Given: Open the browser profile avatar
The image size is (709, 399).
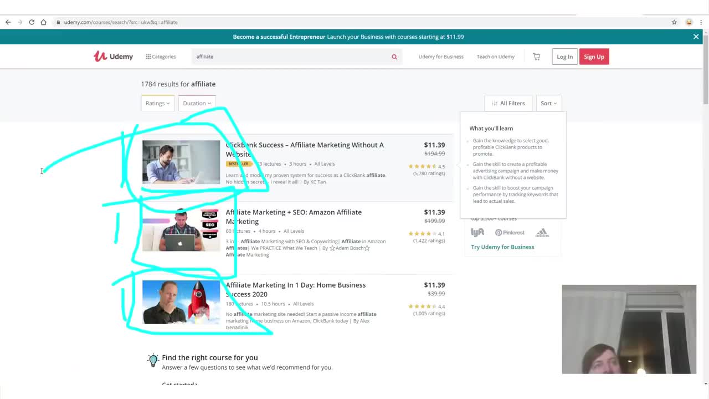Looking at the screenshot, I should [689, 22].
